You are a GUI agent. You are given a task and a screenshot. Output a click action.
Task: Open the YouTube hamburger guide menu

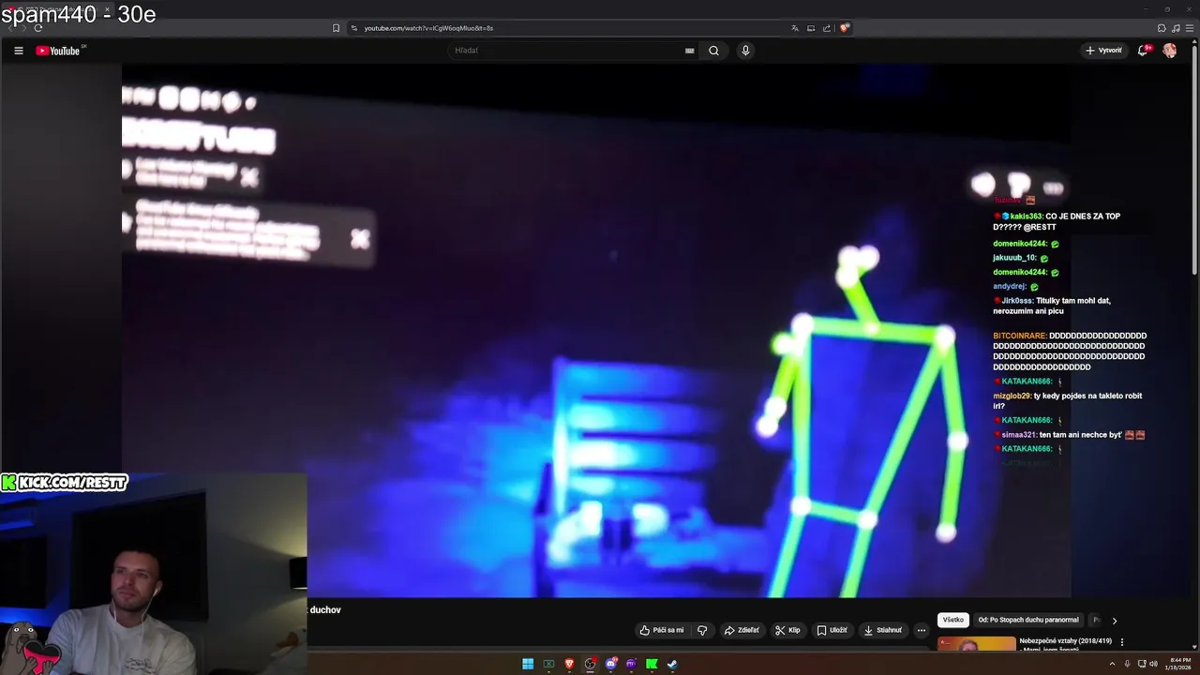pyautogui.click(x=18, y=51)
